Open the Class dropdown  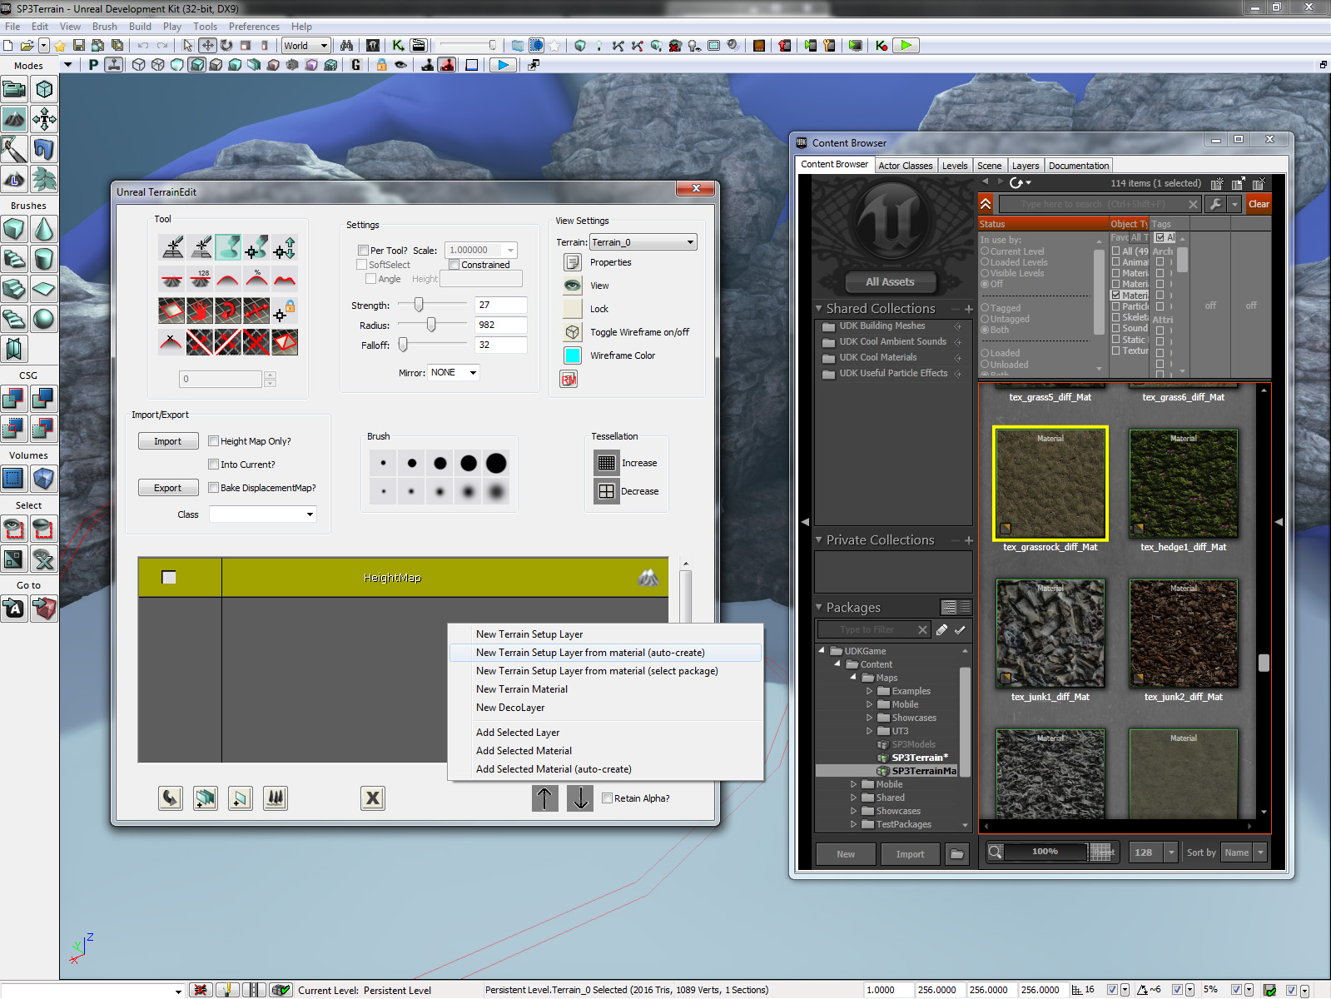[x=263, y=514]
